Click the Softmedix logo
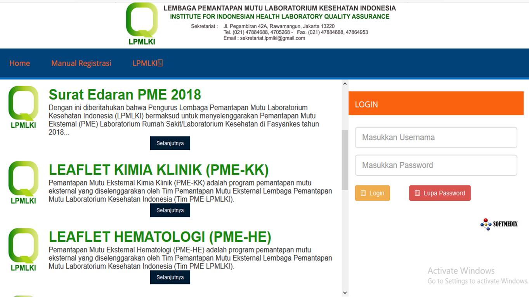The image size is (529, 297). click(499, 224)
